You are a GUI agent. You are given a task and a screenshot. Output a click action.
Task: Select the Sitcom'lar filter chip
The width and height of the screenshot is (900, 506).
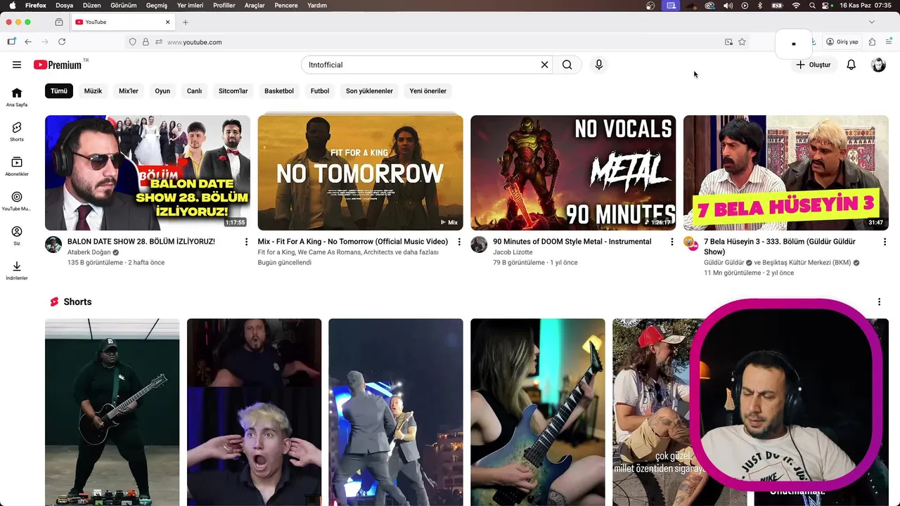233,91
